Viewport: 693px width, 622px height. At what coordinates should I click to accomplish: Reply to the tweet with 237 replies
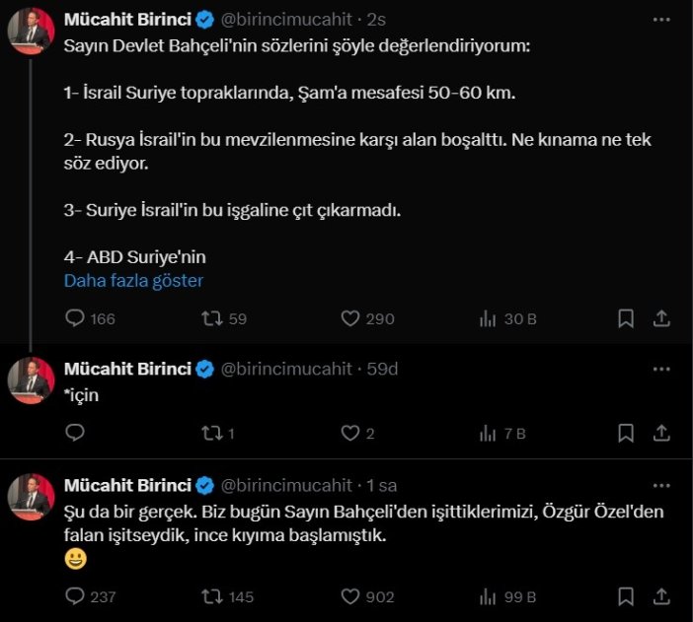(x=75, y=596)
